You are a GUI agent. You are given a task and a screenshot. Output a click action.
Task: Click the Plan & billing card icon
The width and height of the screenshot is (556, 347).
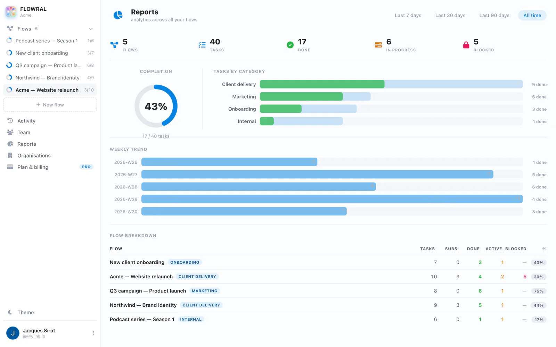10,167
